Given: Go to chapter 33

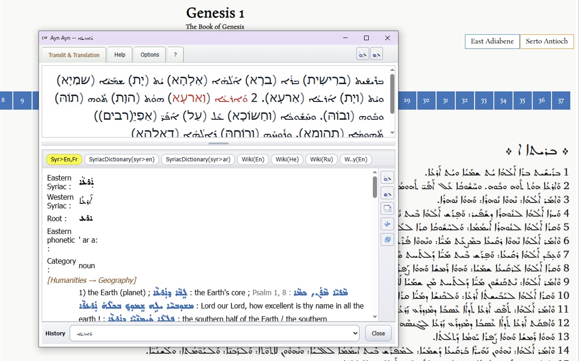Looking at the screenshot, I should (x=484, y=101).
